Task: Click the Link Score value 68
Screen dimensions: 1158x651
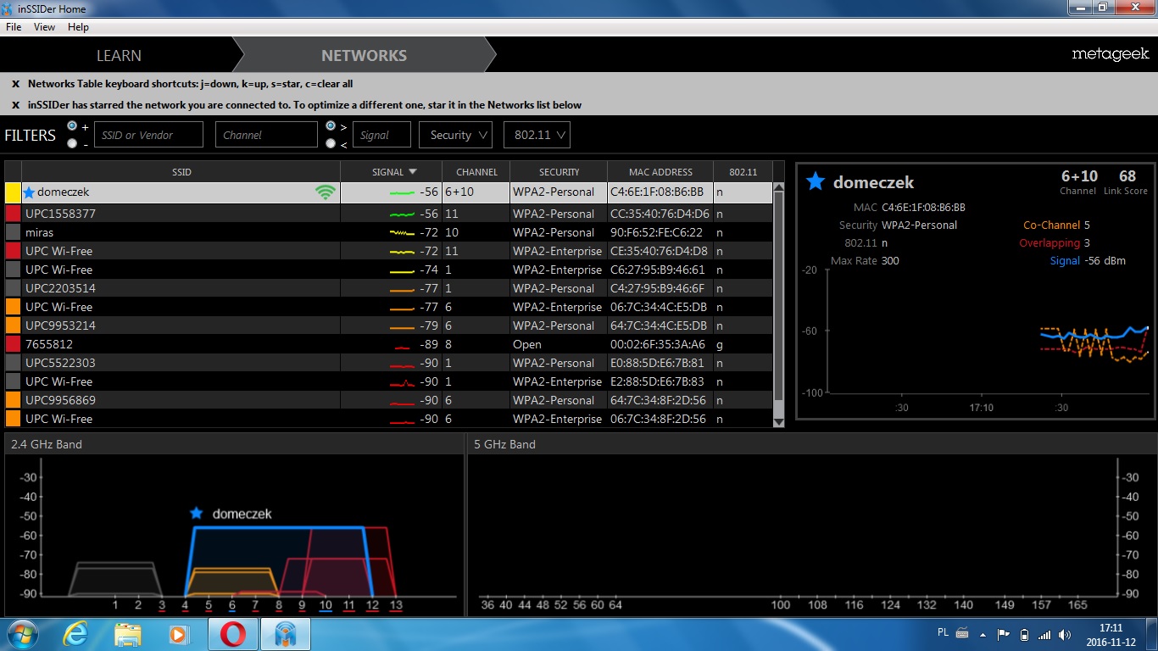Action: tap(1127, 176)
